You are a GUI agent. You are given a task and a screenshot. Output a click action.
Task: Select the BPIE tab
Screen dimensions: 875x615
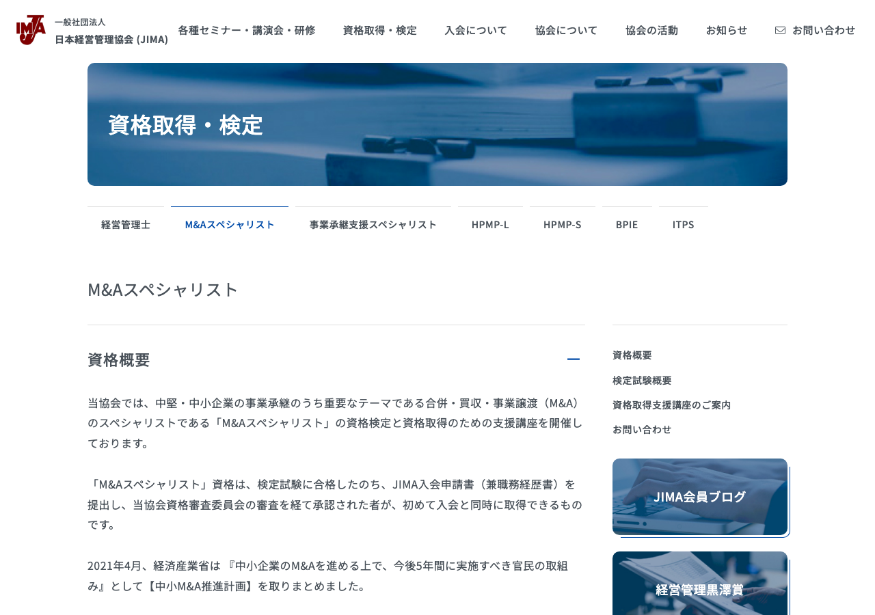pos(627,224)
